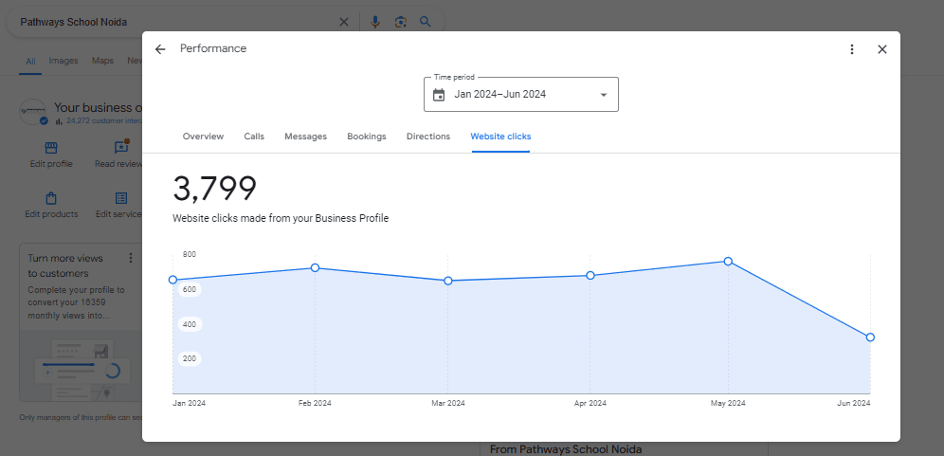Click the calendar icon in Time period
The height and width of the screenshot is (456, 944).
pyautogui.click(x=439, y=95)
